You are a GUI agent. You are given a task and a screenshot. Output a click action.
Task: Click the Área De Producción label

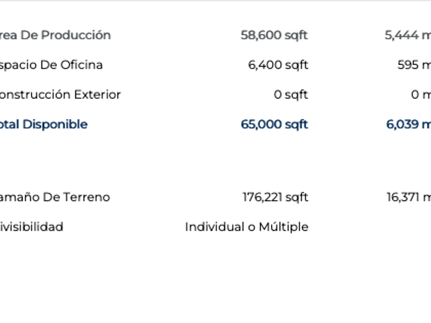point(55,35)
